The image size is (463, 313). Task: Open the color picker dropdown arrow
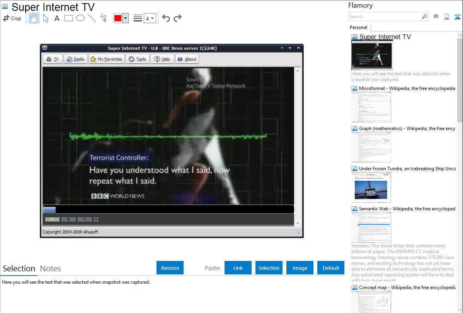click(x=125, y=18)
